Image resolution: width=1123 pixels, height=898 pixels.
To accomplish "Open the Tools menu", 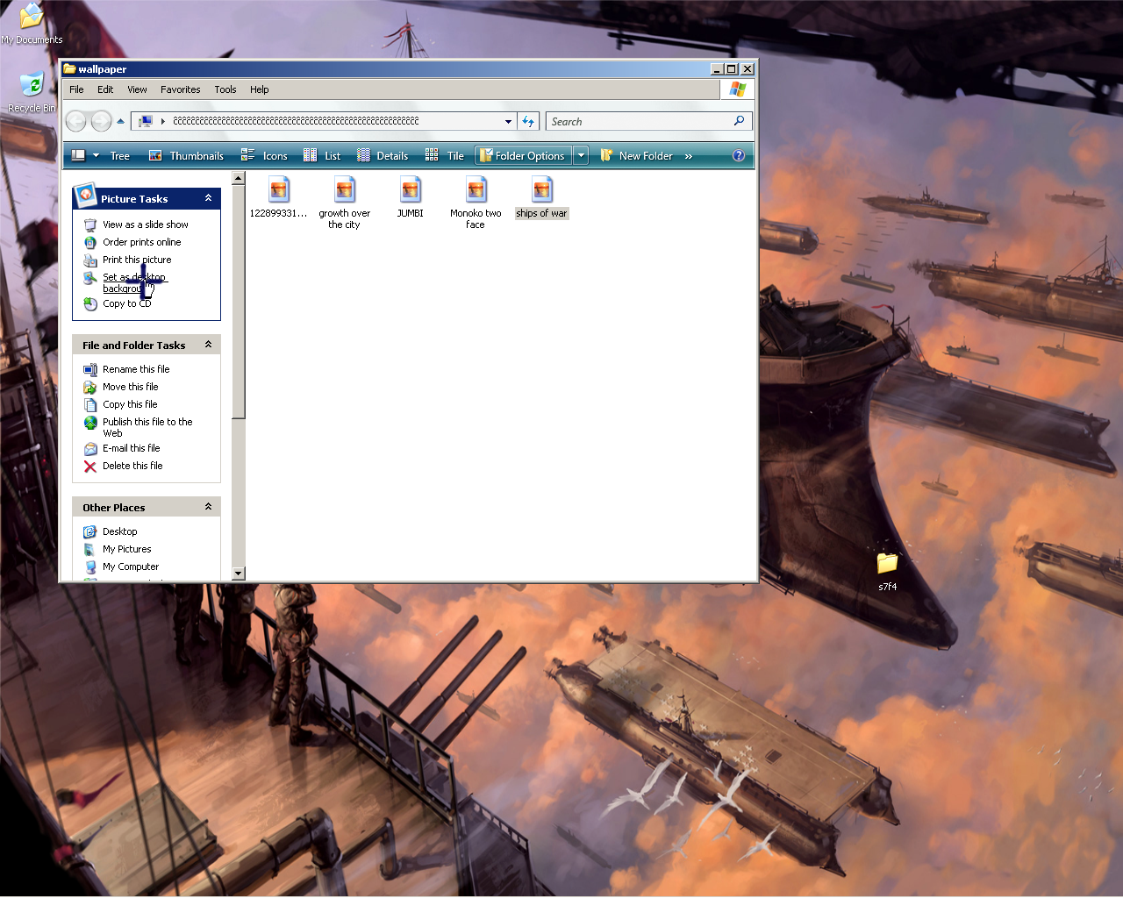I will pos(225,89).
